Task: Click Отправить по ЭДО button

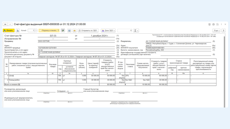Action: coord(88,30)
